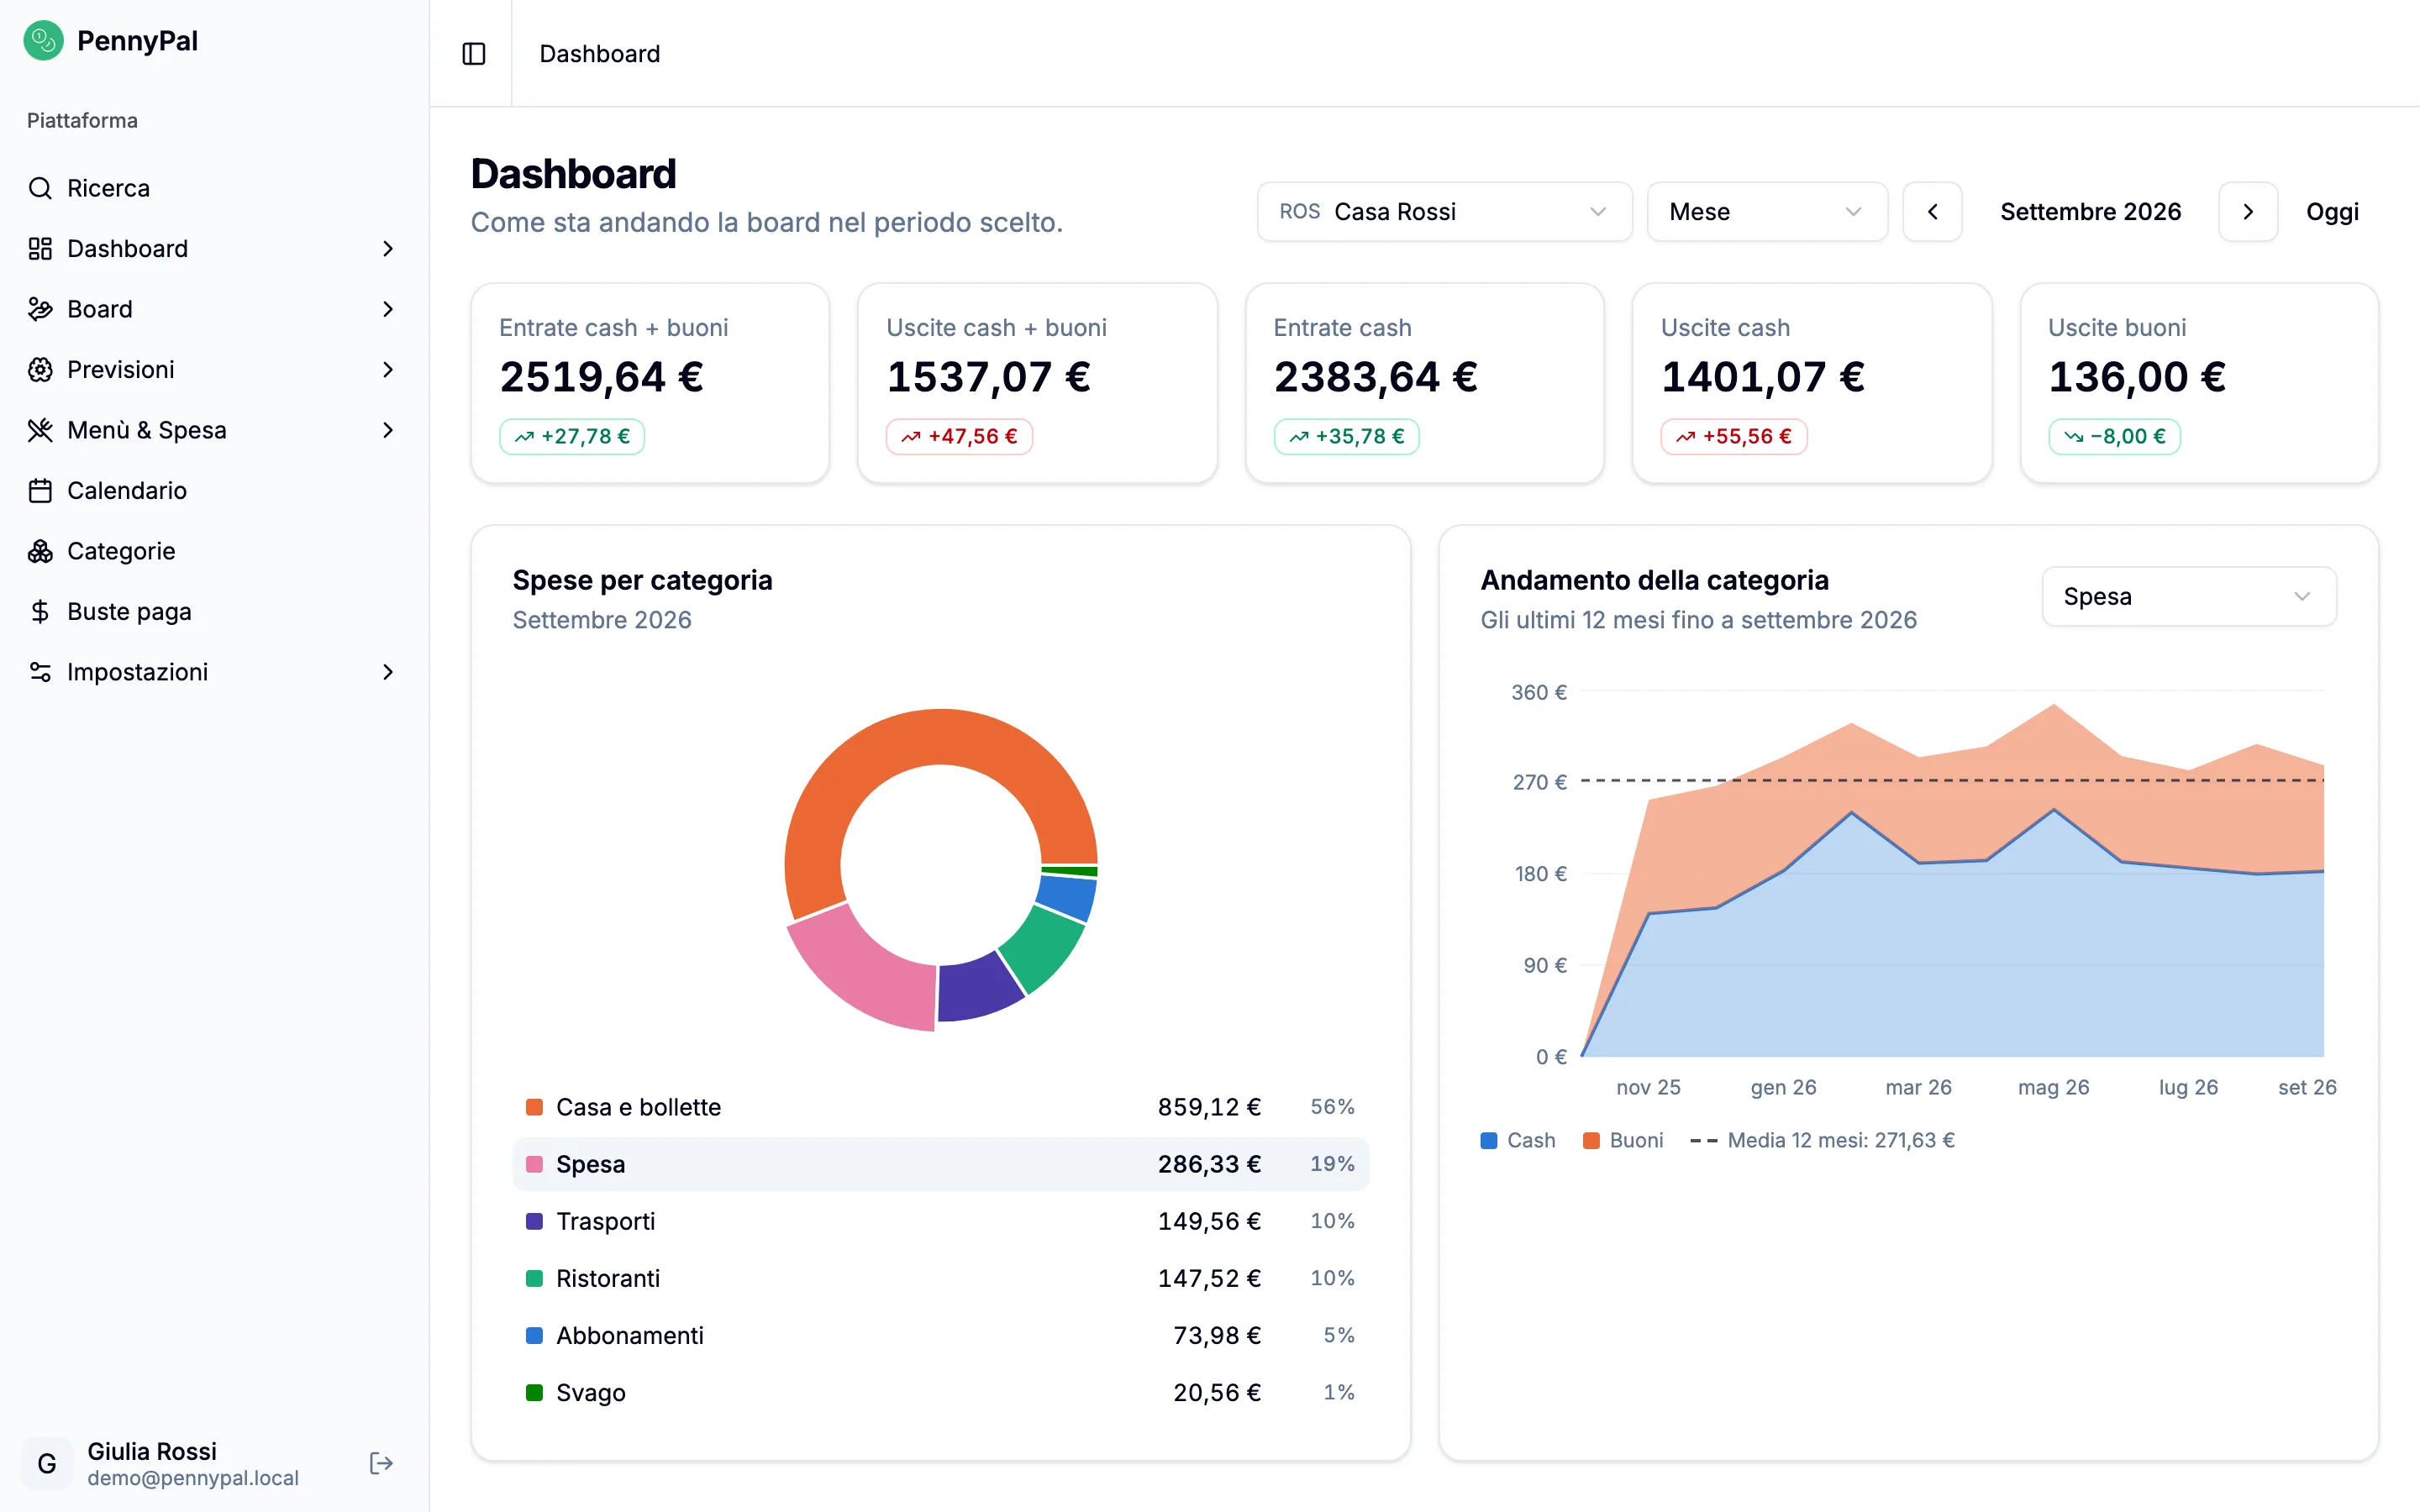Viewport: 2420px width, 1512px height.
Task: Select the Abbonamenti 73,98 € row
Action: (940, 1335)
